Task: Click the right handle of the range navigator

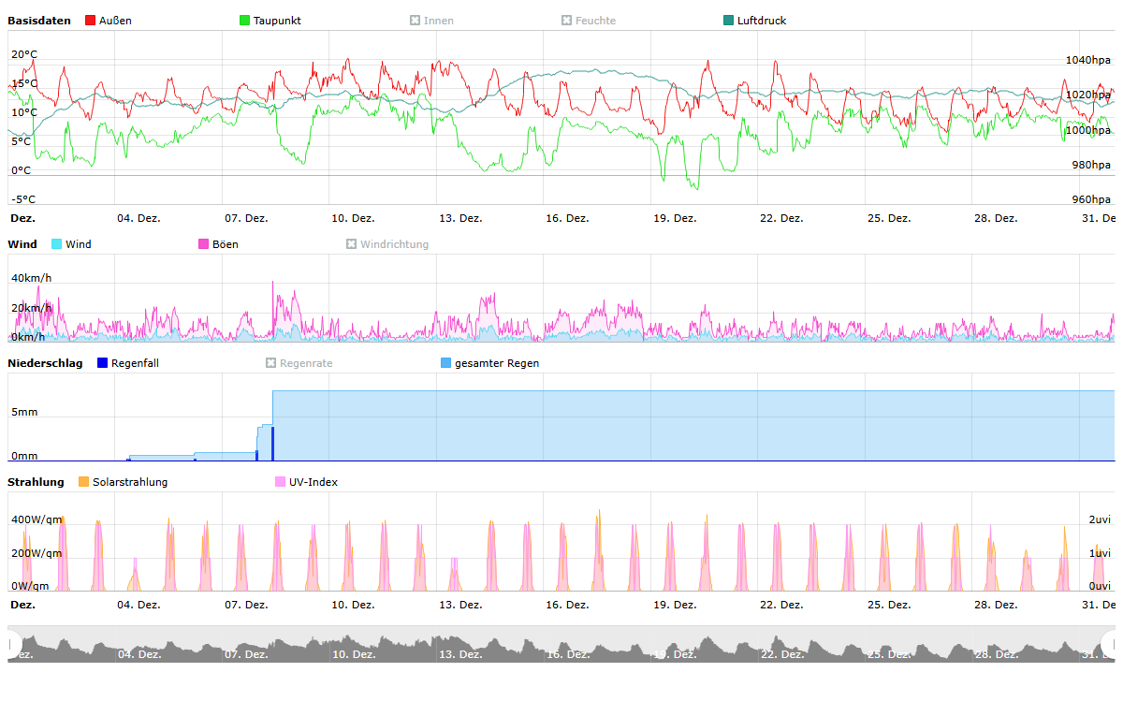Action: click(x=1111, y=644)
